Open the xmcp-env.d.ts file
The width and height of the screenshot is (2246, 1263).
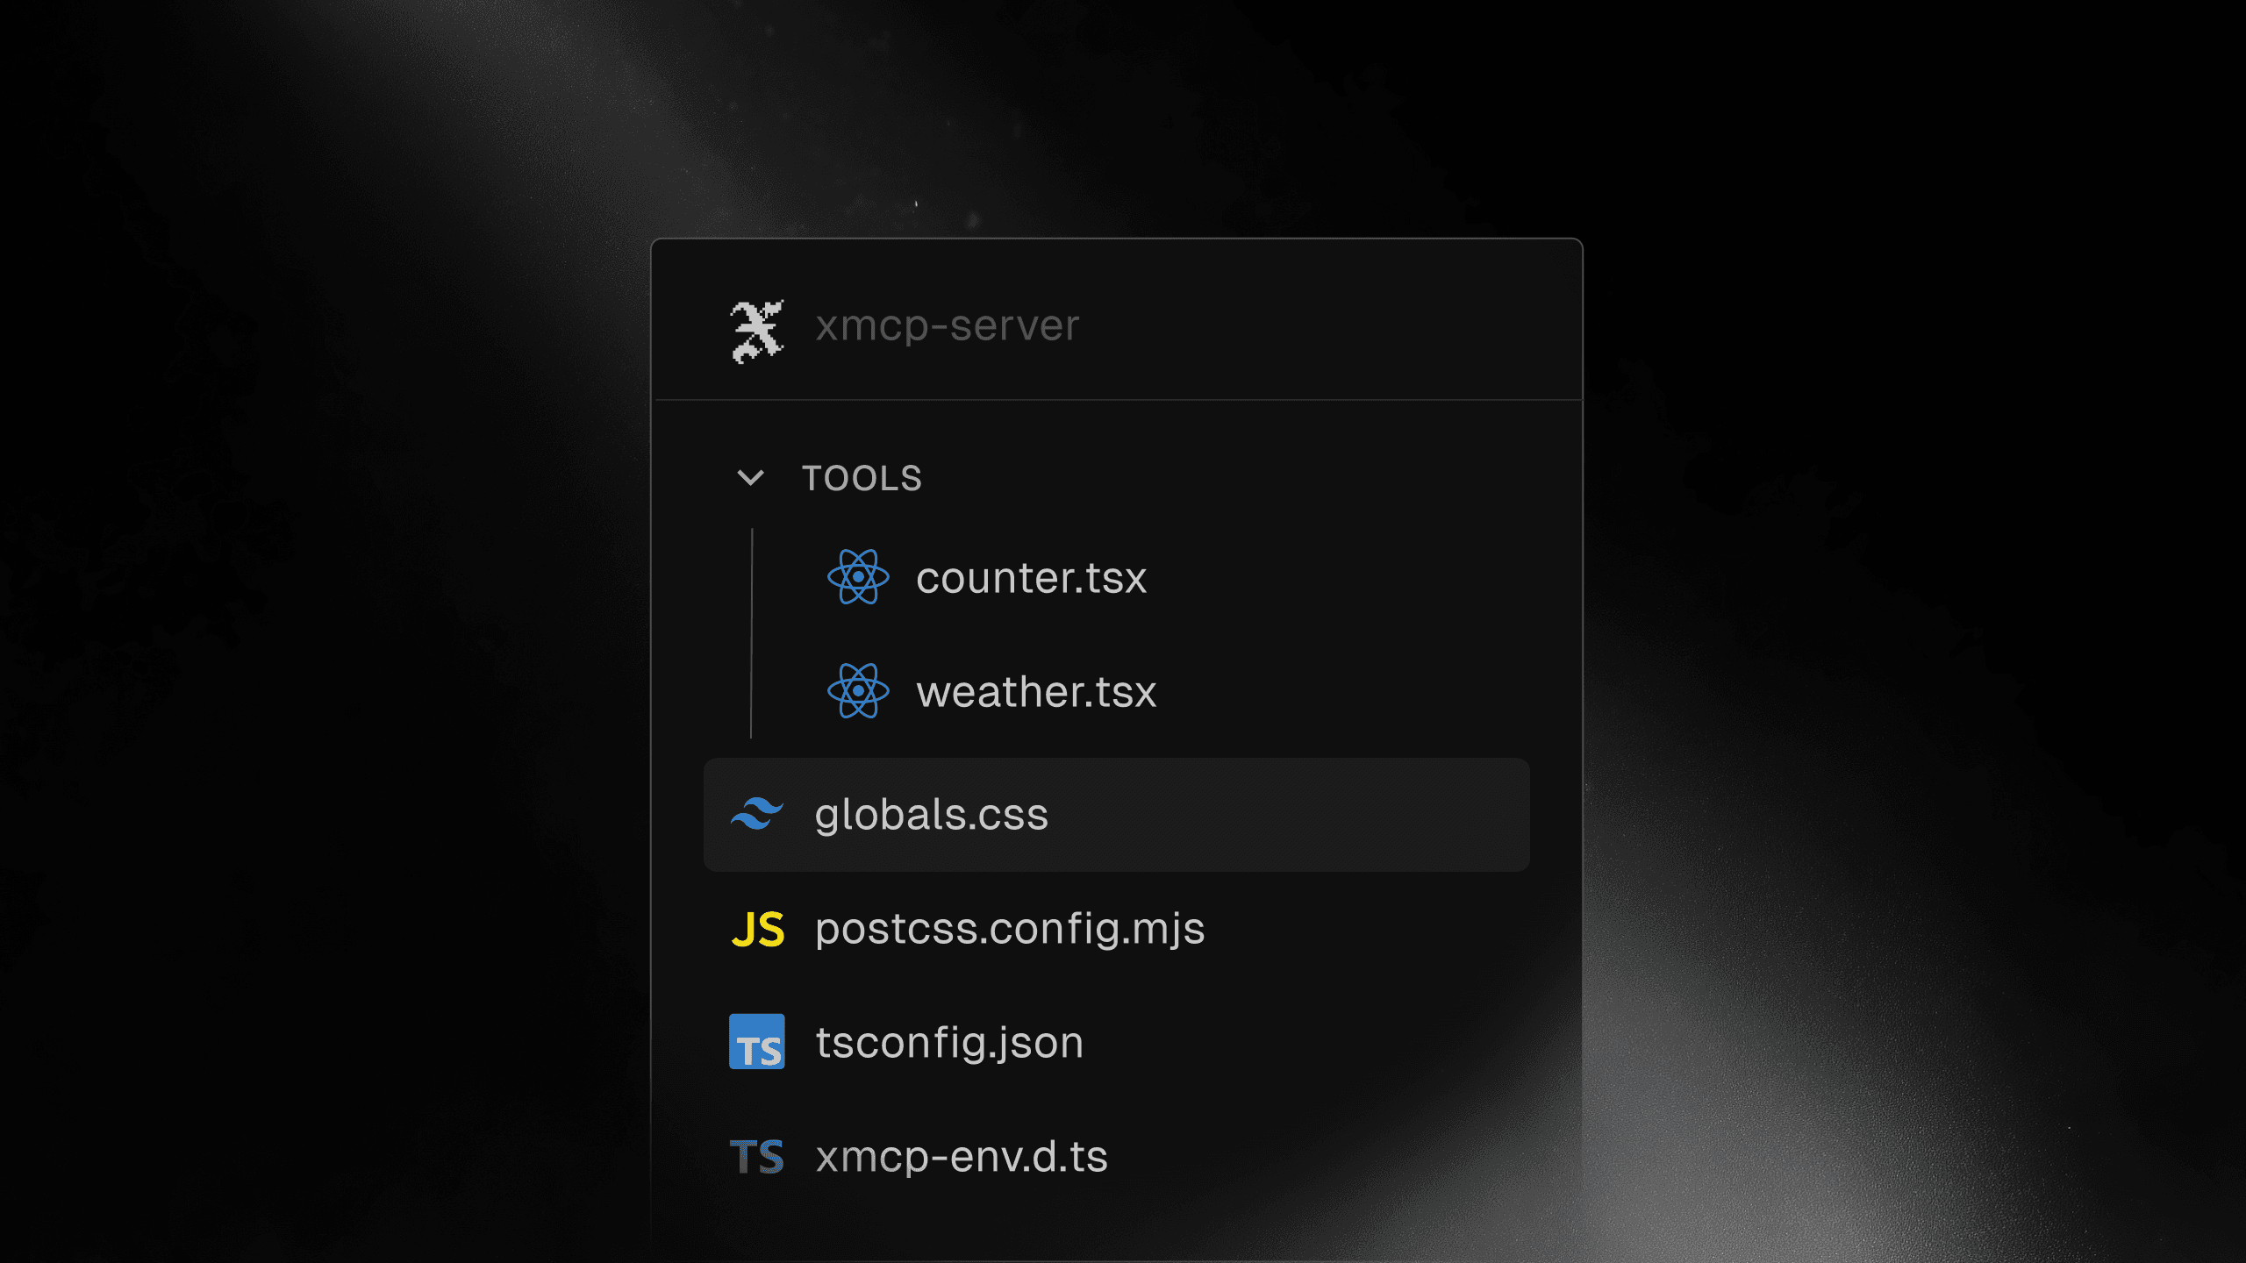[961, 1157]
